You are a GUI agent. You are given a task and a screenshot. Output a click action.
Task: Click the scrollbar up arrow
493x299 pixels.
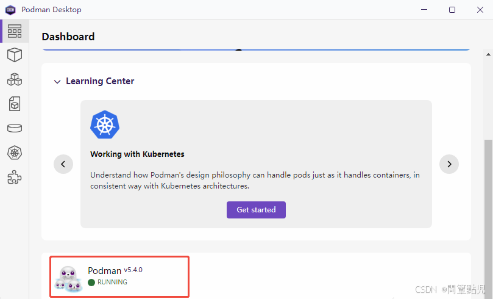coord(488,54)
